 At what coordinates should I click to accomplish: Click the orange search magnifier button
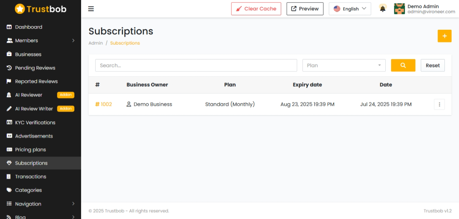tap(403, 65)
